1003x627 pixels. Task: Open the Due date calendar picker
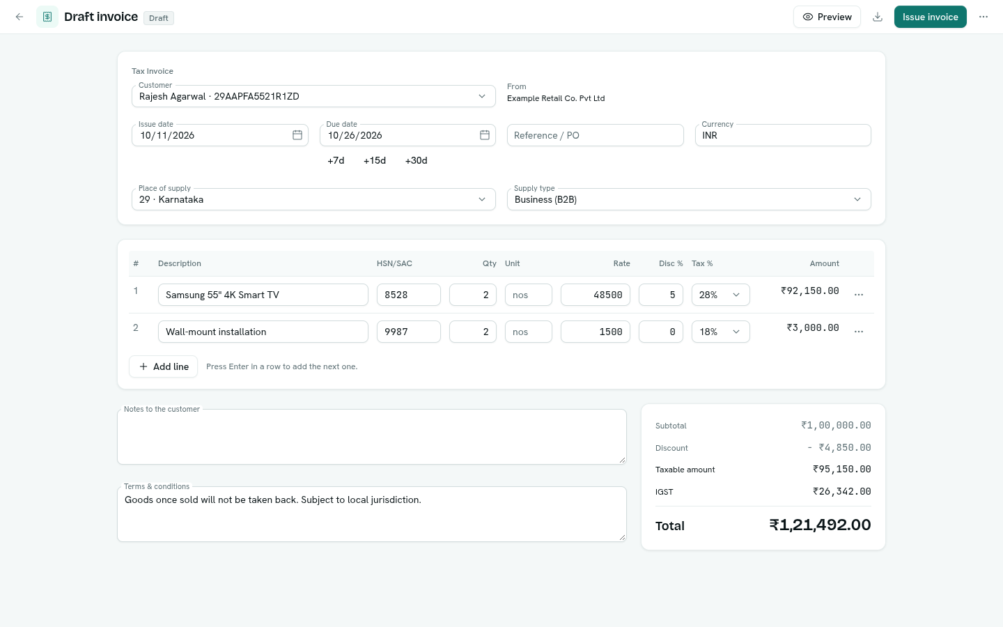point(485,135)
